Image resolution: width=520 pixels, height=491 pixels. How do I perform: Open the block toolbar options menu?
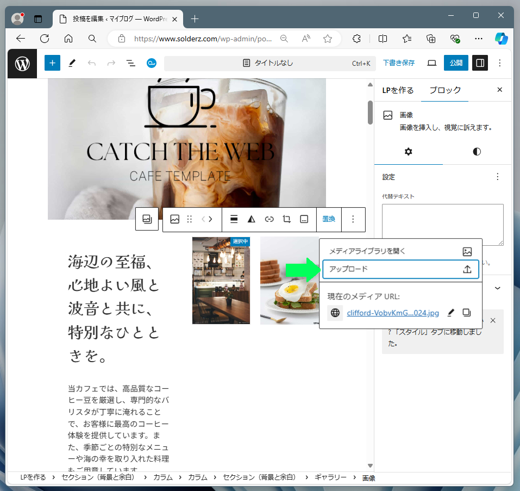point(353,219)
